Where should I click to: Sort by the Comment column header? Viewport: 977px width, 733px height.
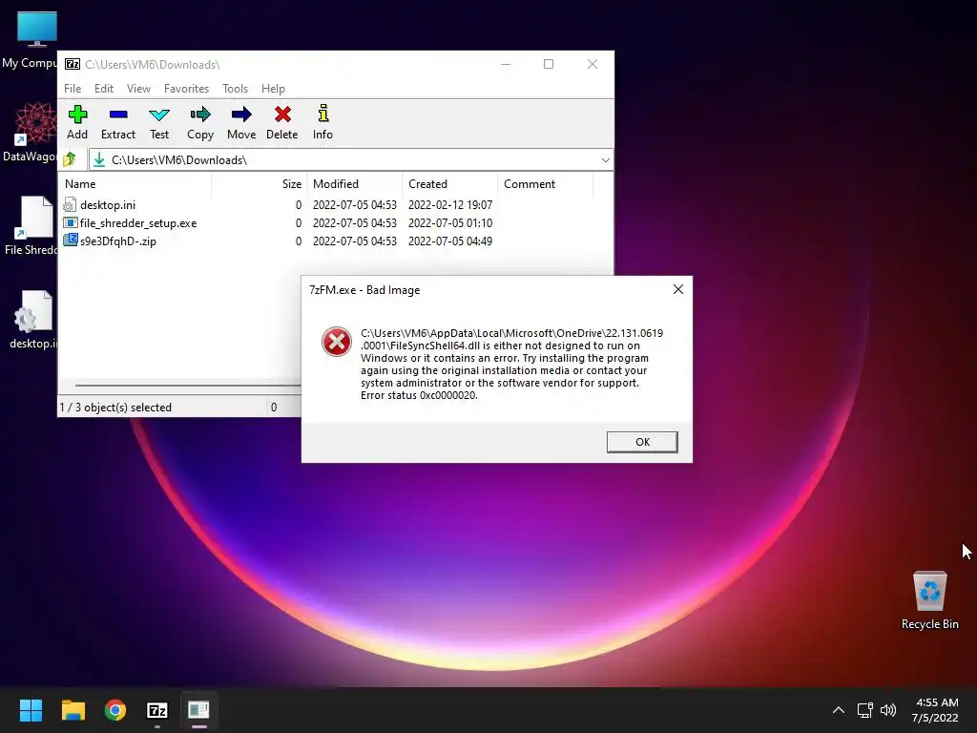pyautogui.click(x=545, y=184)
